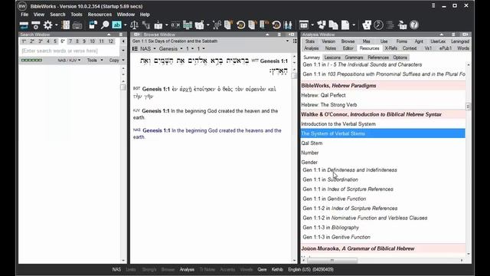Toggle Tr Notes in the status bar
490x276 pixels.
207,269
